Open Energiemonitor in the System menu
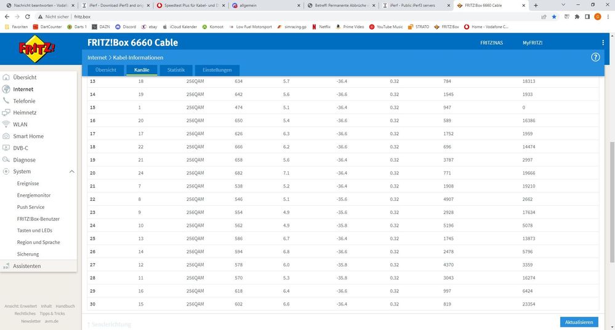615x330 pixels. point(34,195)
